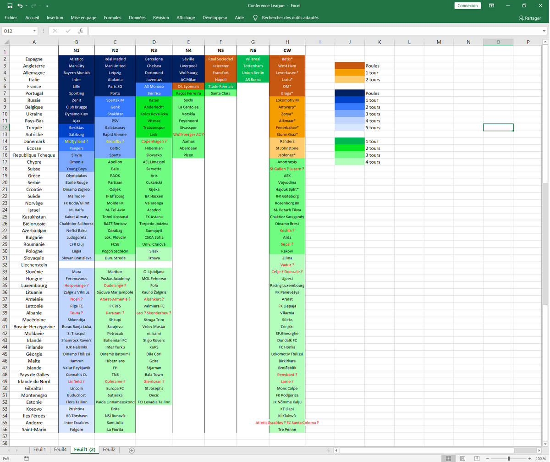Open Customize Quick Access Toolbar dropdown
Viewport: 550px width, 462px height.
47,6
